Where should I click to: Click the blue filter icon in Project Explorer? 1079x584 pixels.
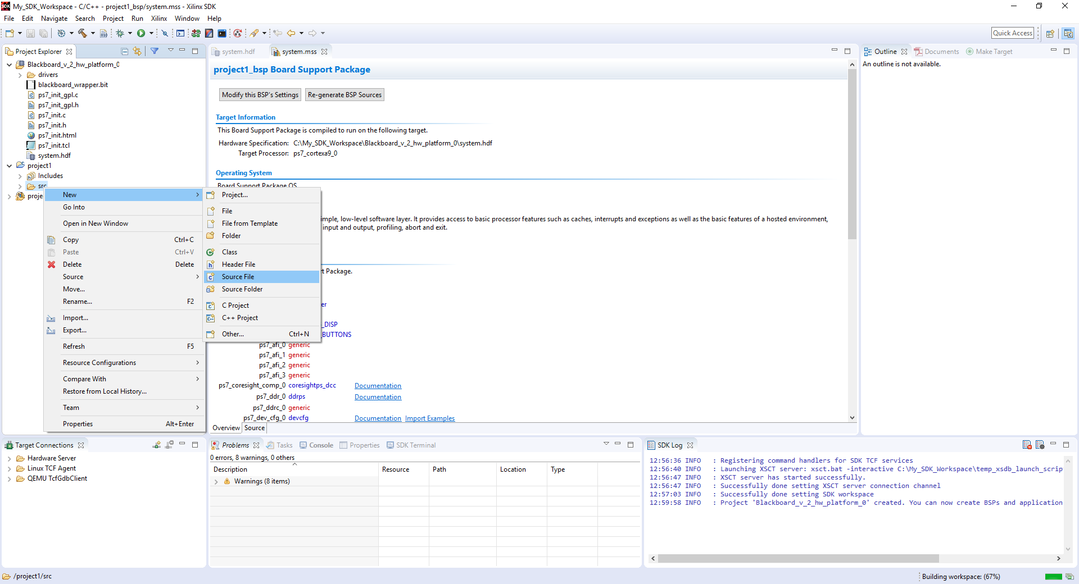pyautogui.click(x=155, y=51)
